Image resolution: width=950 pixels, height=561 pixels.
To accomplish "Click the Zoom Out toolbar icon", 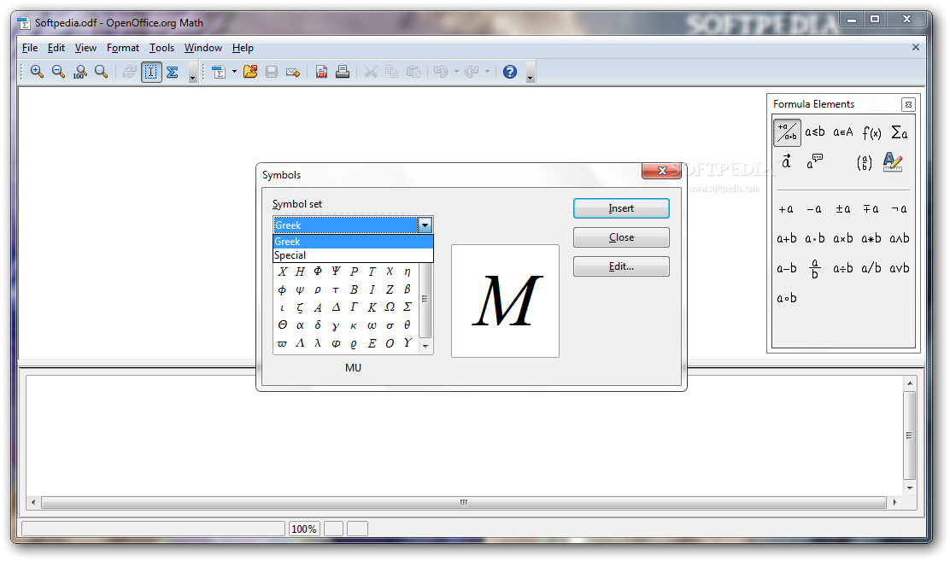I will [58, 72].
